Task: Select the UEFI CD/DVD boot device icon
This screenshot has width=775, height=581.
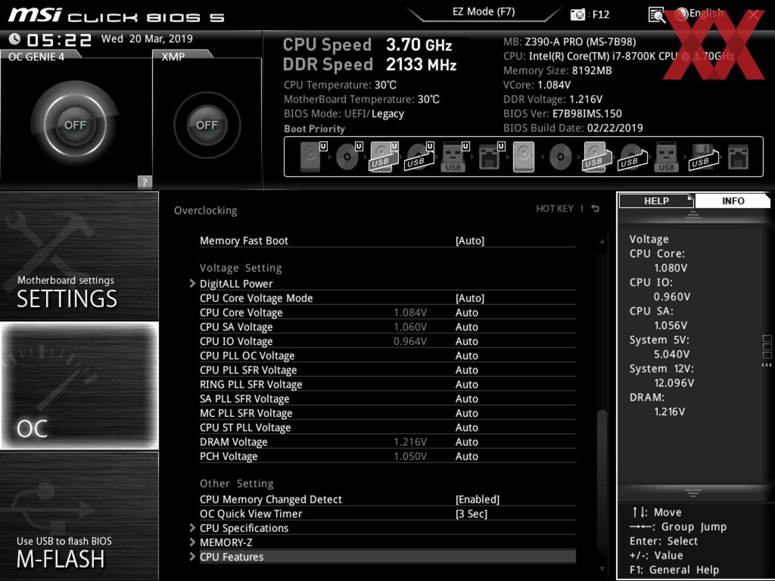Action: [348, 157]
